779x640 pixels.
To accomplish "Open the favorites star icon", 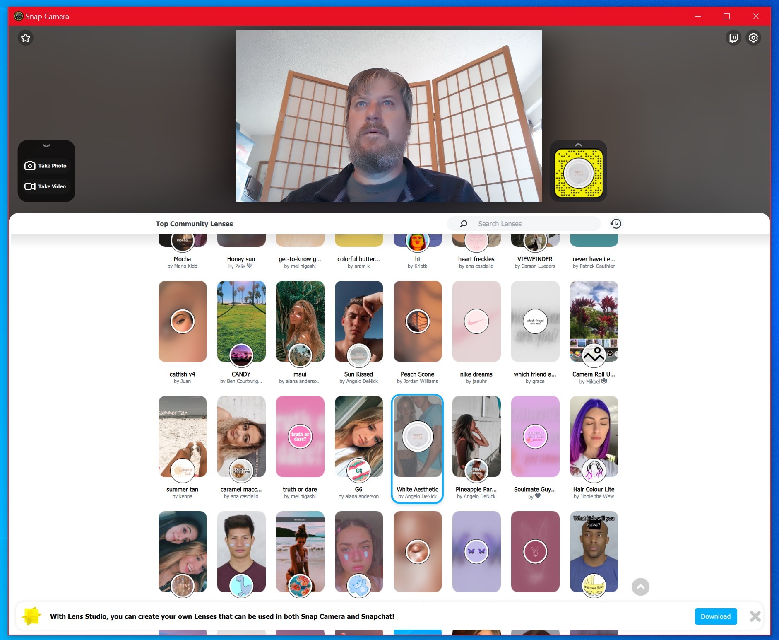I will click(26, 38).
